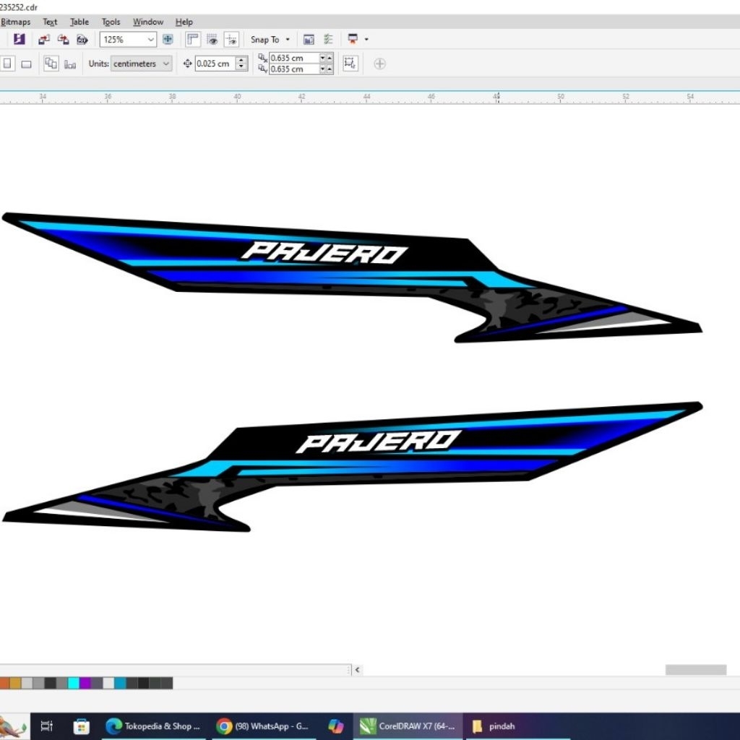740x740 pixels.
Task: Open Task View on the taskbar
Action: pos(47,726)
